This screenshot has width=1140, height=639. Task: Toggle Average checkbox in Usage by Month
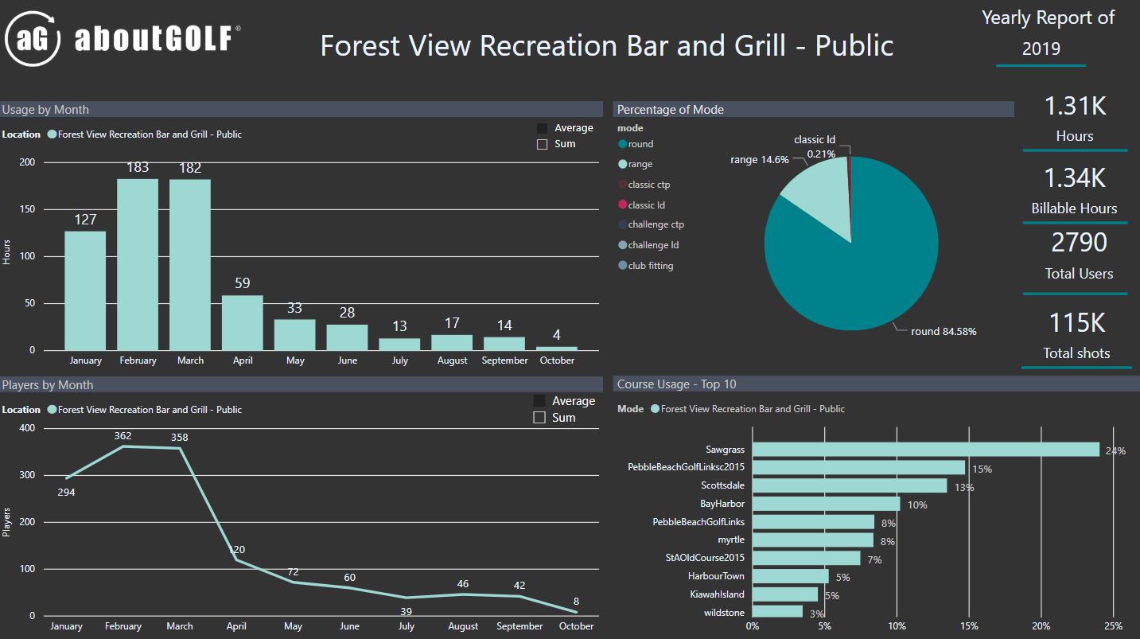(543, 128)
